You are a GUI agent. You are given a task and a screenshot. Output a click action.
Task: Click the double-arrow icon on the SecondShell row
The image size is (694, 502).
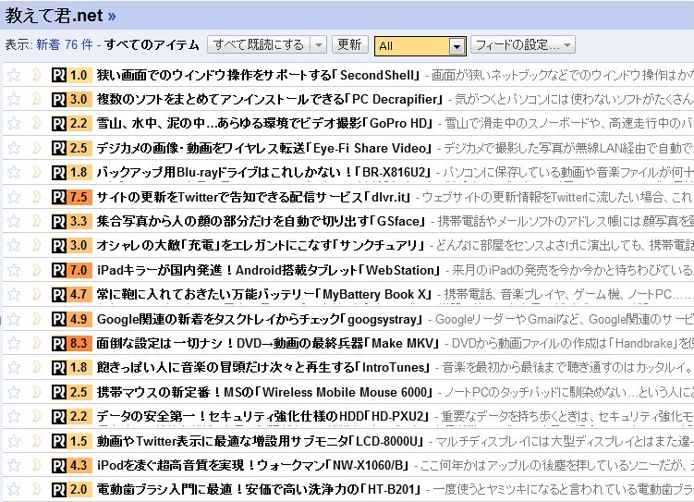[x=37, y=75]
